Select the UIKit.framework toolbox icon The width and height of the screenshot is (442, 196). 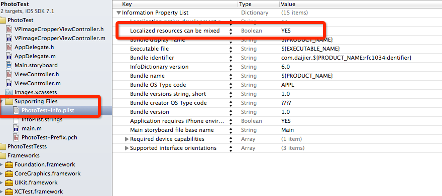click(10, 182)
